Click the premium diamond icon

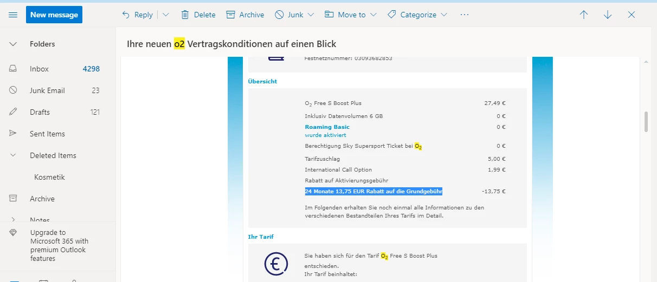click(13, 233)
